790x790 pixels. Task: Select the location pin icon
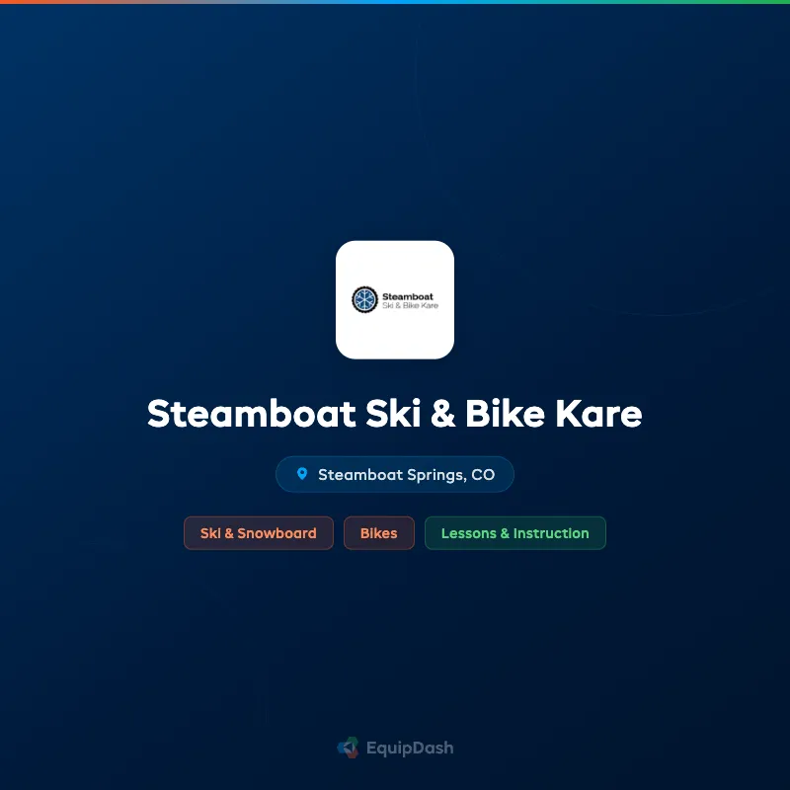click(302, 474)
